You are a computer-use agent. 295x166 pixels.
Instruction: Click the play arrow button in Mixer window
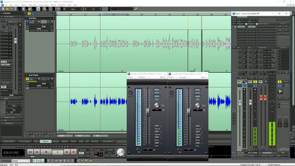[x=280, y=91]
